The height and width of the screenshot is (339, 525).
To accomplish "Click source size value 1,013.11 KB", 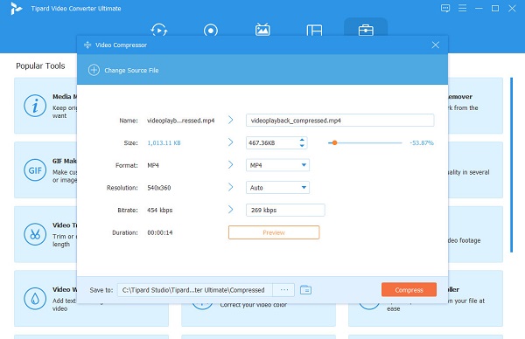I will [x=164, y=142].
